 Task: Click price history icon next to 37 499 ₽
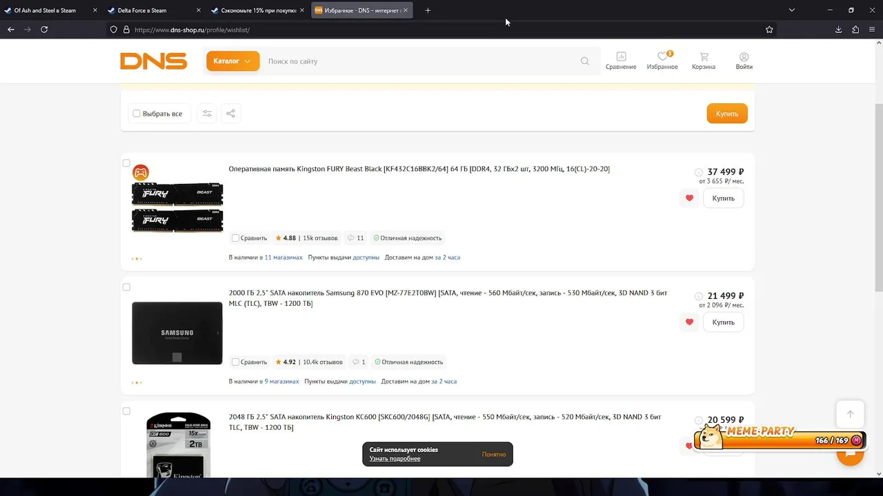click(698, 172)
